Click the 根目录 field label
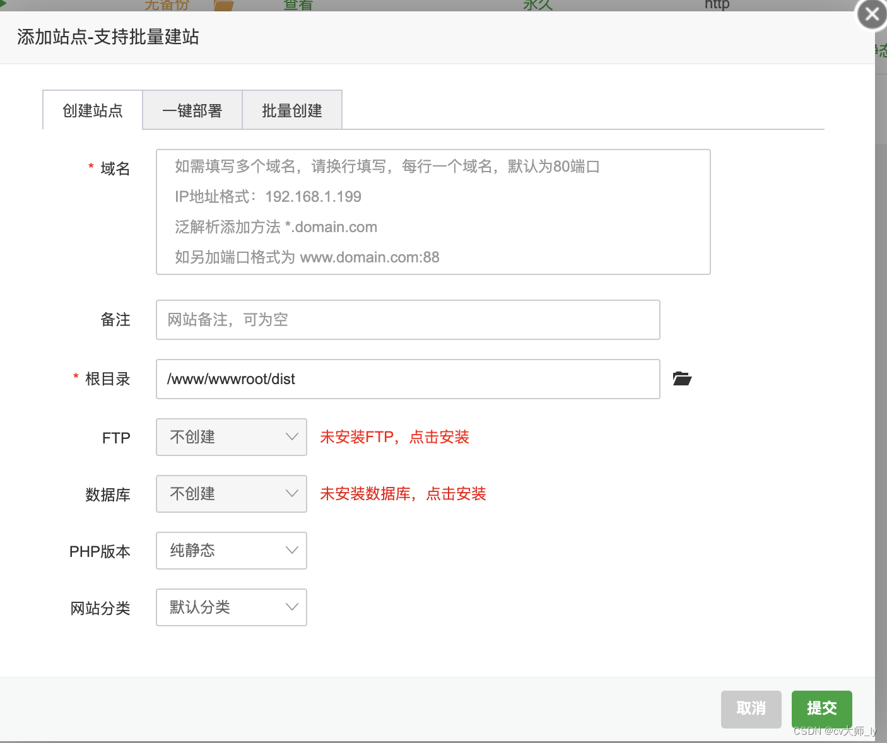Viewport: 887px width, 743px height. [x=108, y=379]
